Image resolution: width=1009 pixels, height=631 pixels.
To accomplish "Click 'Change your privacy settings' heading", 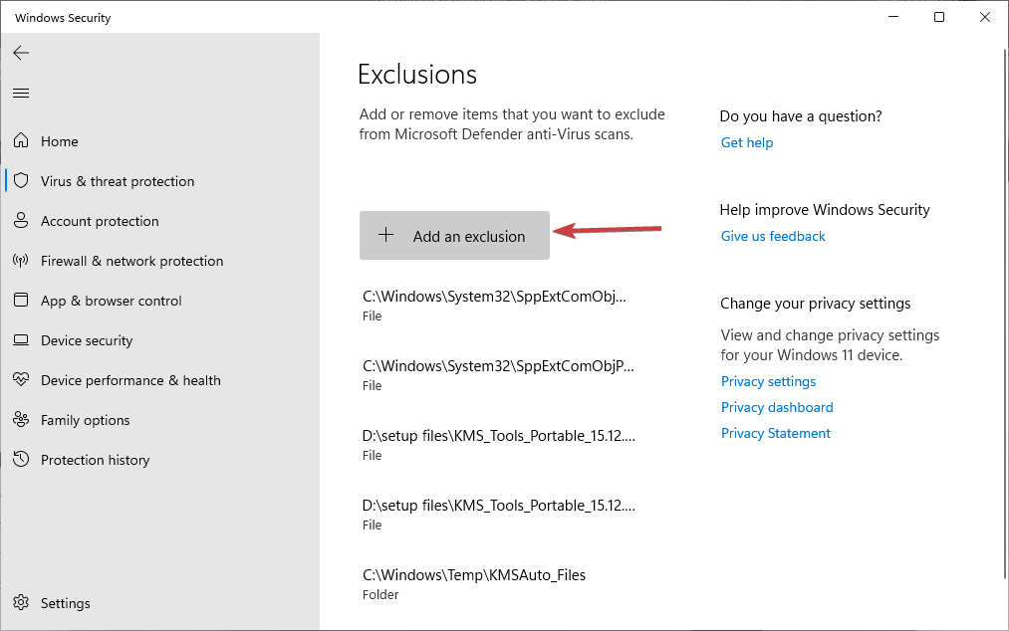I will tap(816, 304).
